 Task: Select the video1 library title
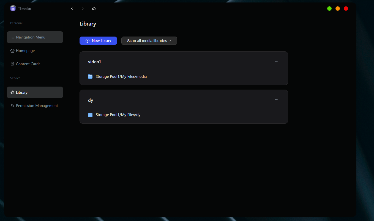pos(94,62)
